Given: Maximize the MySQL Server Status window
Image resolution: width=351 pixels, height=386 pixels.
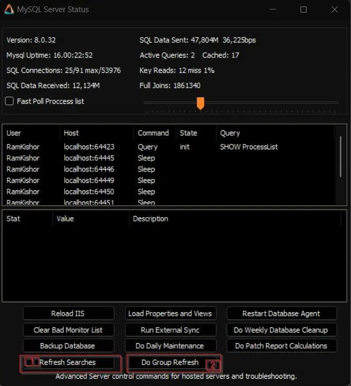Looking at the screenshot, I should [304, 9].
